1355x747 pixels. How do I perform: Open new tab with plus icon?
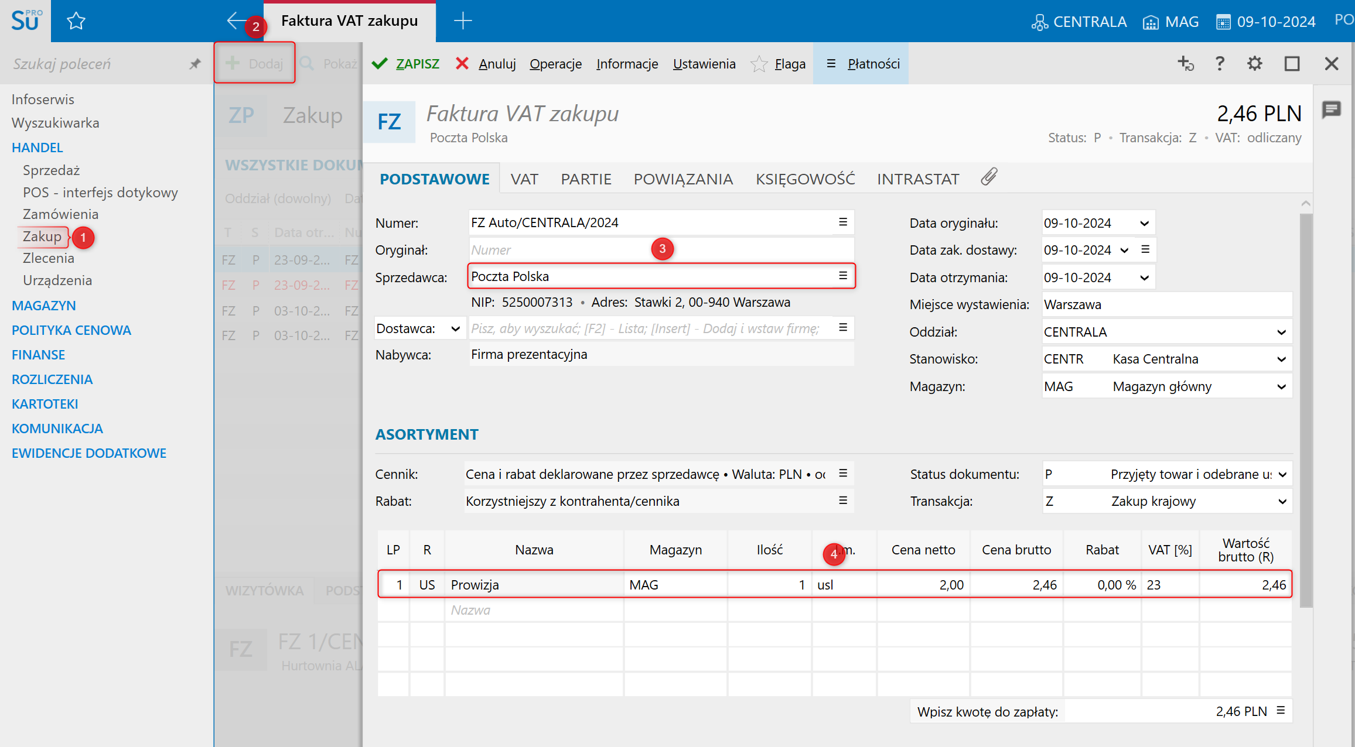[x=463, y=21]
